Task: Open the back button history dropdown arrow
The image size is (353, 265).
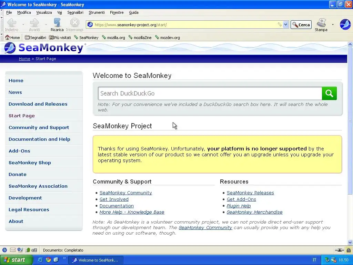Action: 23,24
